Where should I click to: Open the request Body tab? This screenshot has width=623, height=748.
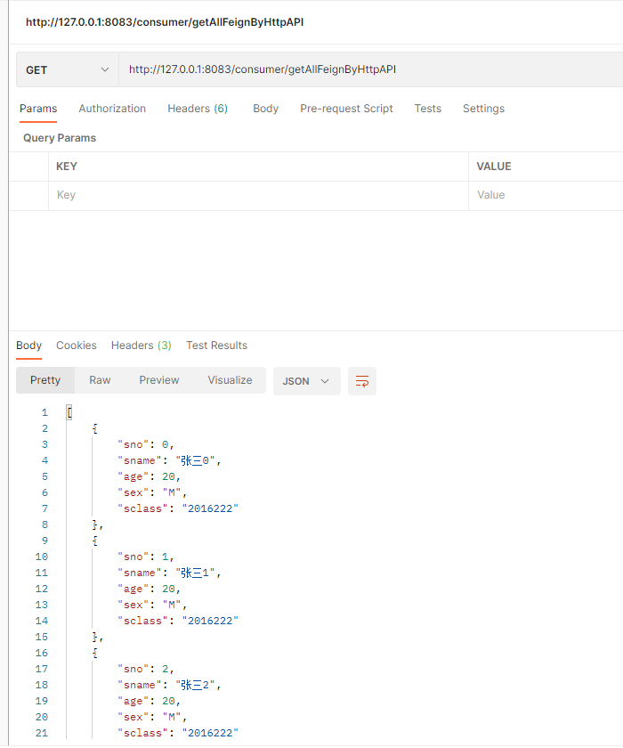(x=265, y=109)
